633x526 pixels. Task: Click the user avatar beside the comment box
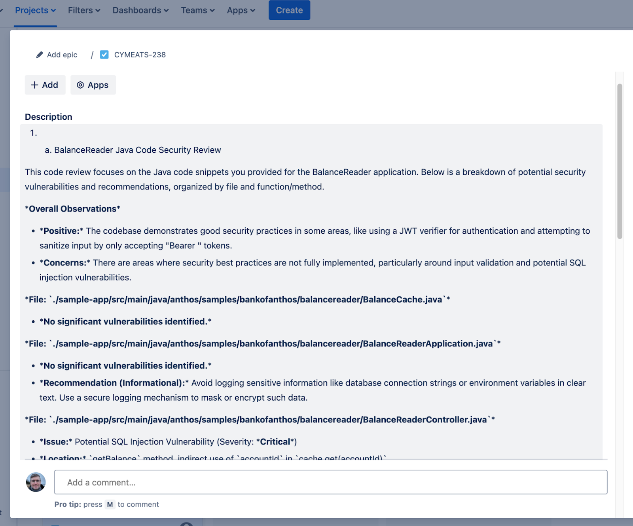point(36,482)
